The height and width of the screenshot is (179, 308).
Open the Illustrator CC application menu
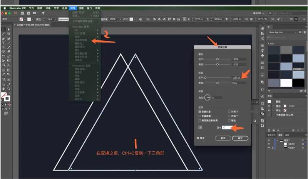tap(17, 8)
